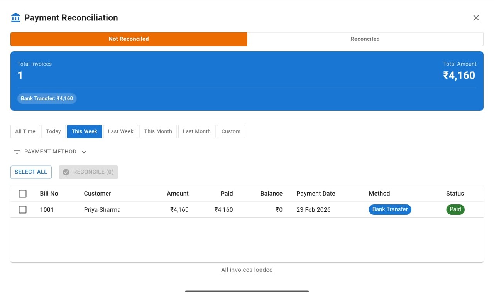Image resolution: width=494 pixels, height=295 pixels.
Task: Click the Bank Transfer method badge in the invoice row
Action: [390, 209]
